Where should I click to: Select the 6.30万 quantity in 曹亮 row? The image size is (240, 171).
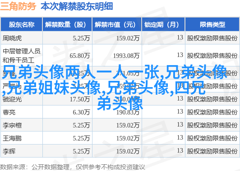tap(81, 112)
